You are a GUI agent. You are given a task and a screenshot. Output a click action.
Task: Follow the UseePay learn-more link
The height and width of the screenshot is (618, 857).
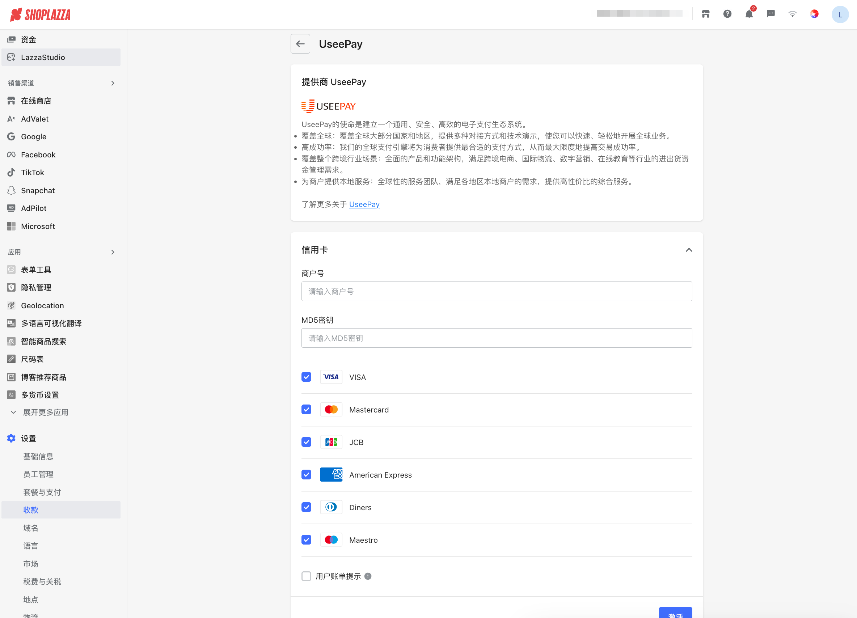(364, 204)
